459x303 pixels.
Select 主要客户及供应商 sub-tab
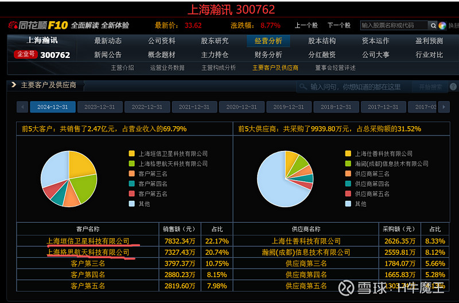pyautogui.click(x=275, y=68)
